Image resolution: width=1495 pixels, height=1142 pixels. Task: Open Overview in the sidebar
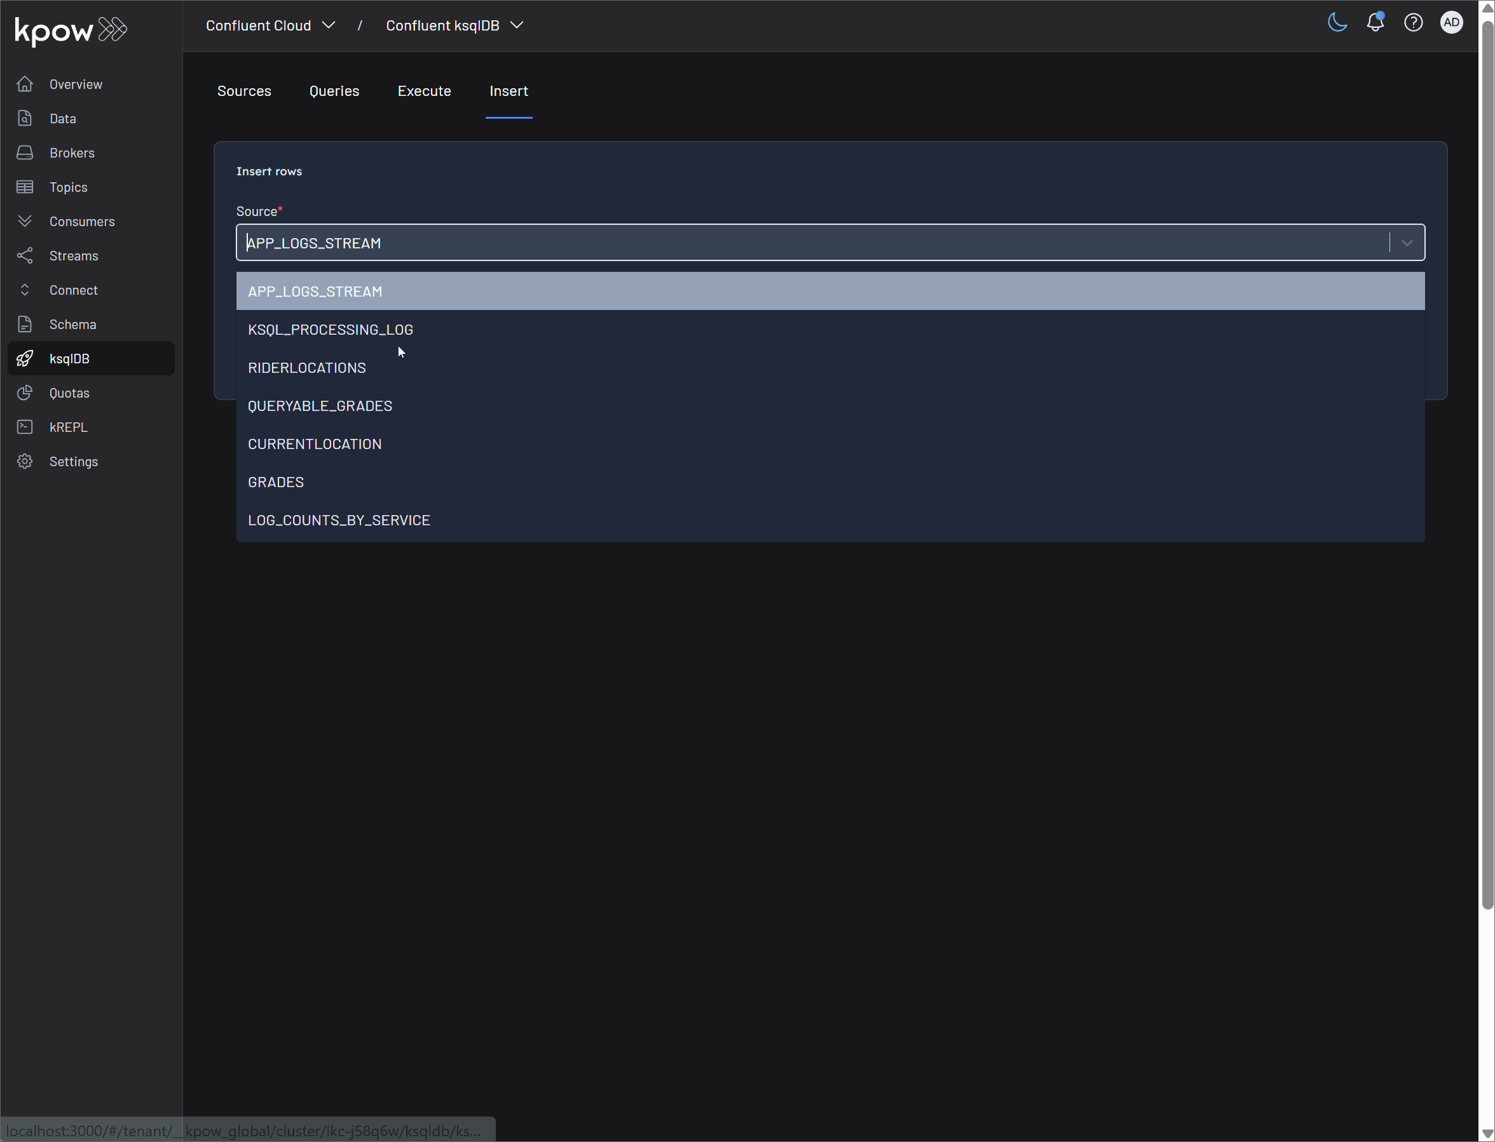pyautogui.click(x=76, y=84)
